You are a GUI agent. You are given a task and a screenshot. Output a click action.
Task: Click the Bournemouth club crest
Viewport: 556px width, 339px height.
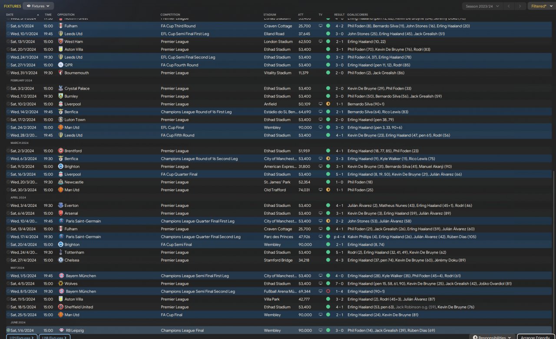pyautogui.click(x=60, y=73)
